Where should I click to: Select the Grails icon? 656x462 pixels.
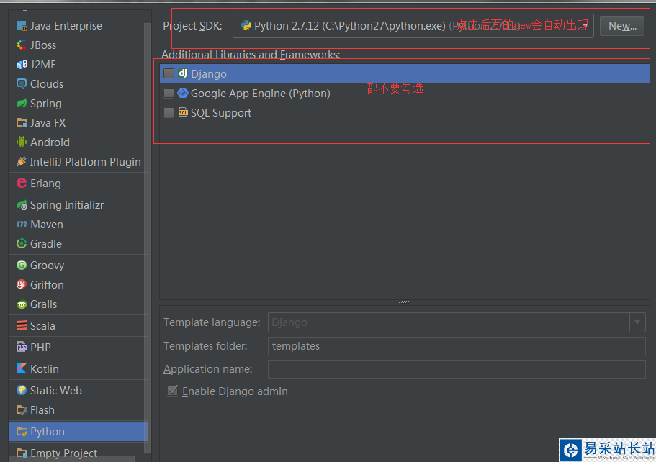point(22,304)
